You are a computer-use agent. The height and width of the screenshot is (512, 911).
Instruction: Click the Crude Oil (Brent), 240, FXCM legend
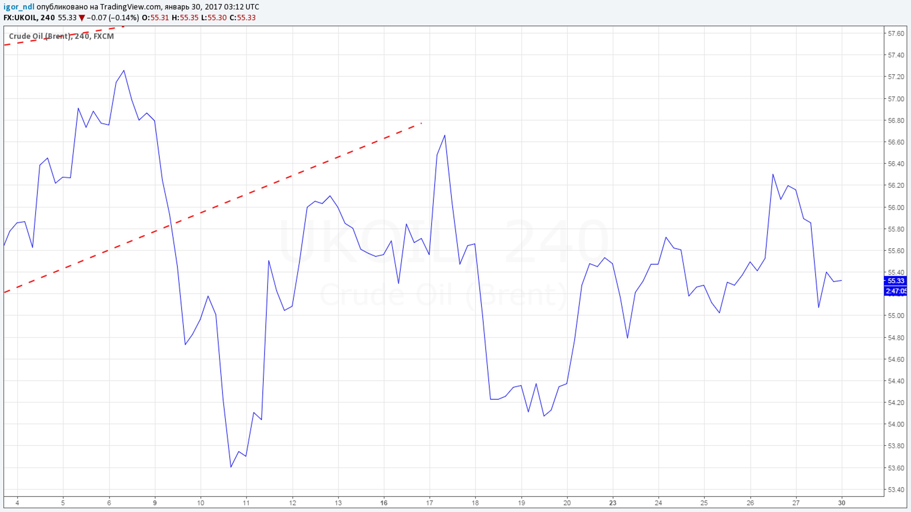(x=61, y=36)
